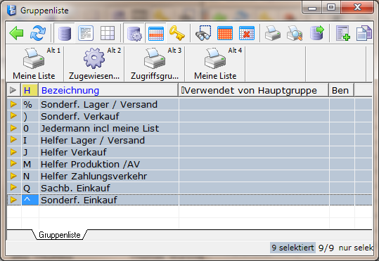The height and width of the screenshot is (261, 379).
Task: Click the orange select-all grid icon
Action: tap(225, 33)
